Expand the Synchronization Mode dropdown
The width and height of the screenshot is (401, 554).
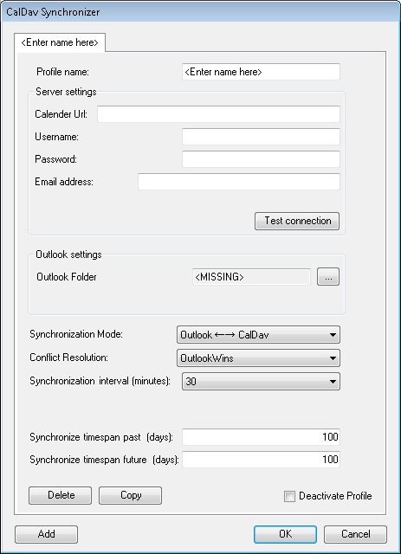click(258, 335)
